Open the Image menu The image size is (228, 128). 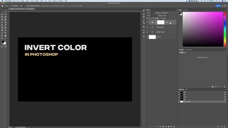coord(22,1)
